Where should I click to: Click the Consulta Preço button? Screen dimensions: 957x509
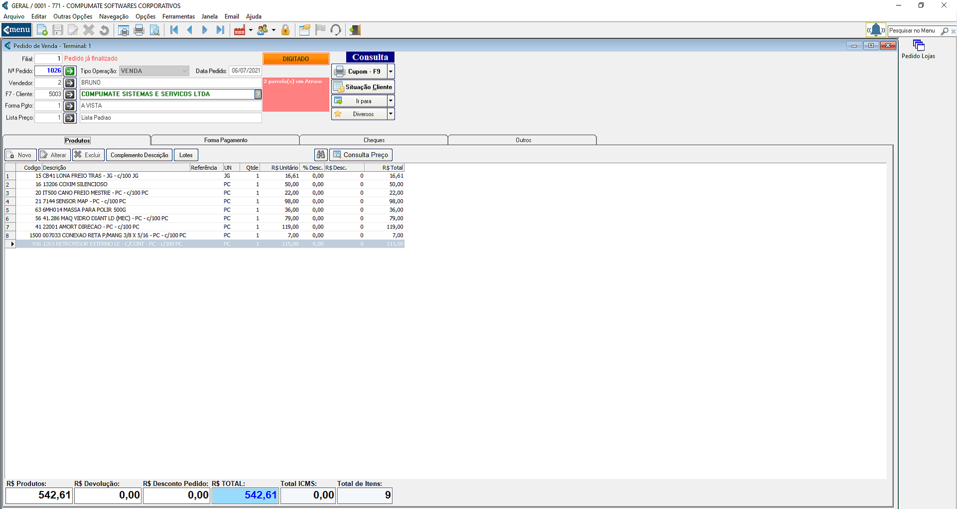point(361,155)
